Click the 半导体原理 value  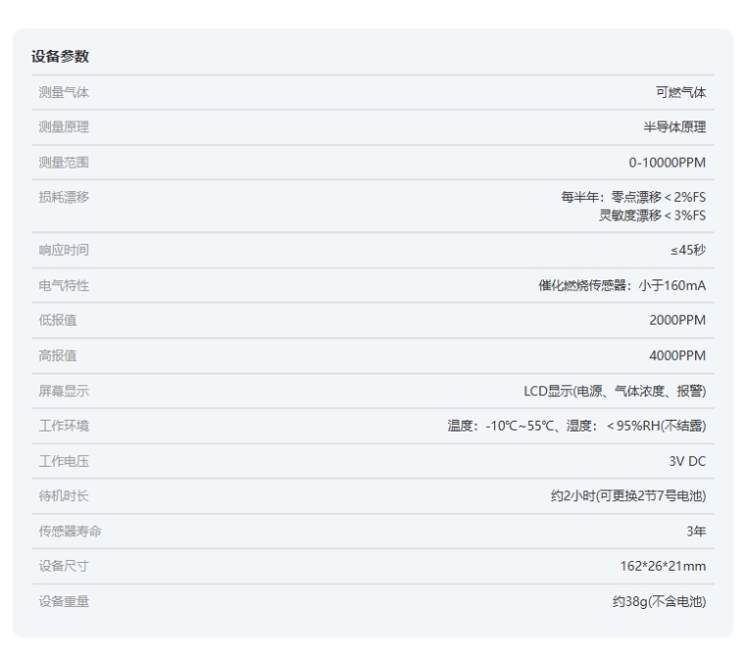pos(673,127)
